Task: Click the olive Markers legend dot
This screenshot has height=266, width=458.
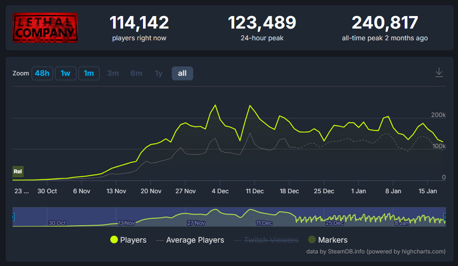Action: [x=313, y=240]
